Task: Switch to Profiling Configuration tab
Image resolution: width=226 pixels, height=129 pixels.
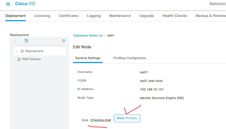Action: point(130,58)
